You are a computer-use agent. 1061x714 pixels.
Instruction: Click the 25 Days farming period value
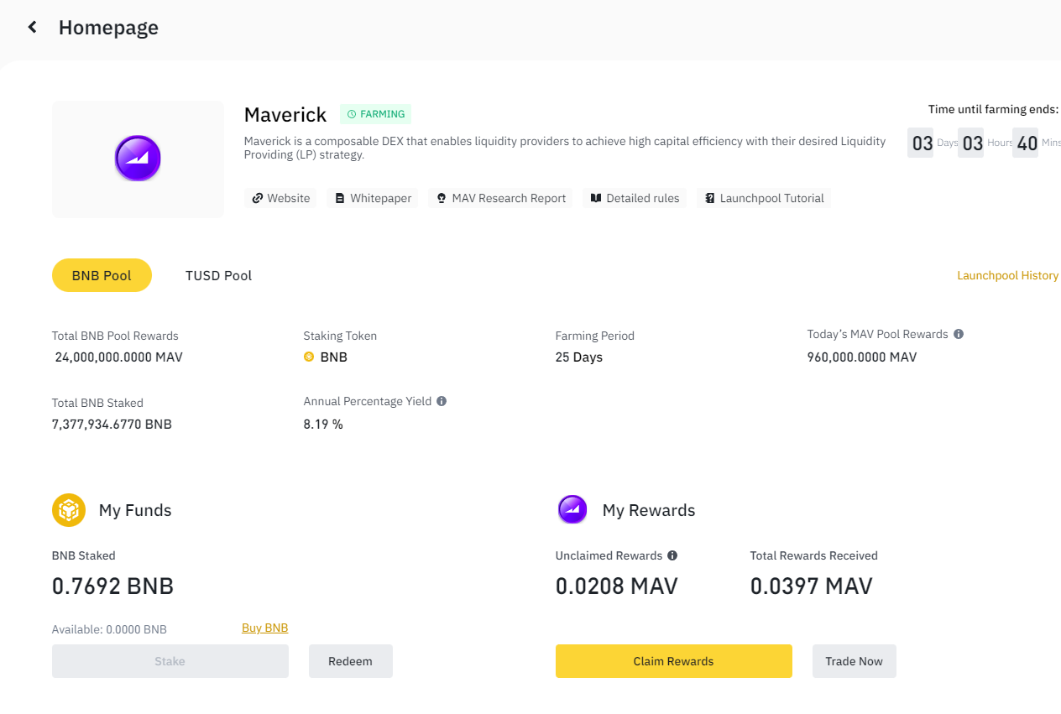click(x=579, y=357)
